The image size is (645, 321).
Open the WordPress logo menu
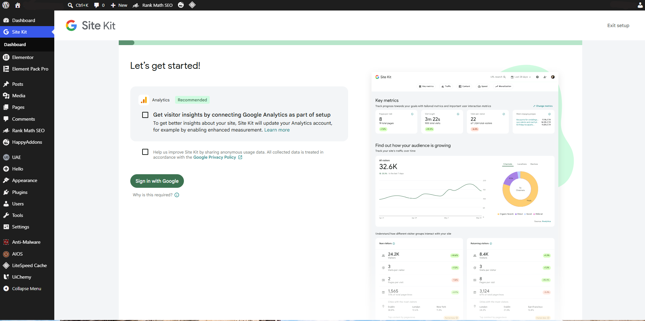point(6,5)
